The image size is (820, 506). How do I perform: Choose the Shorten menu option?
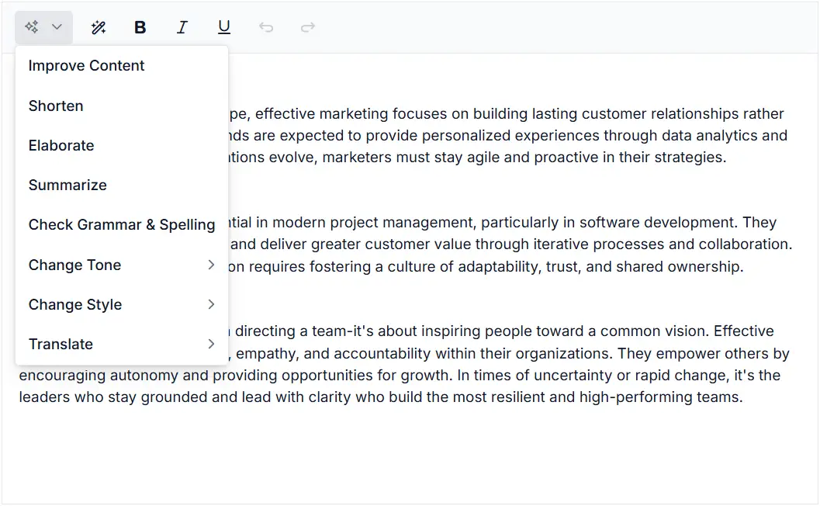pyautogui.click(x=56, y=106)
